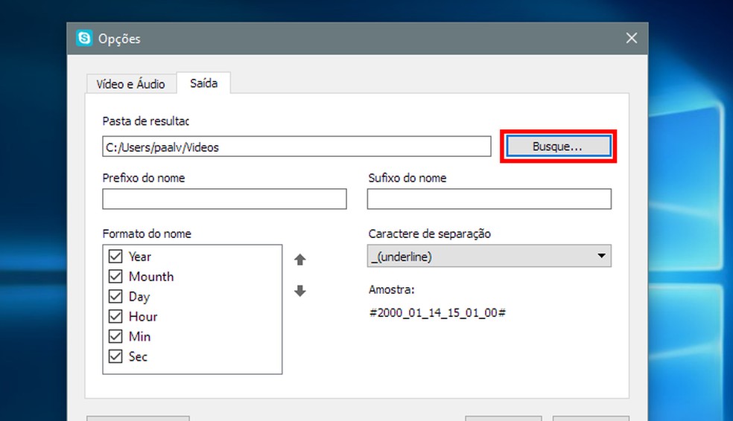The height and width of the screenshot is (421, 733).
Task: Click the Busque... button
Action: (558, 146)
